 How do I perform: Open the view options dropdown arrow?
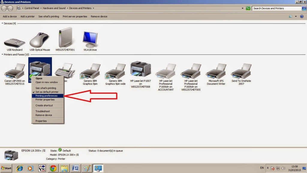click(x=296, y=17)
